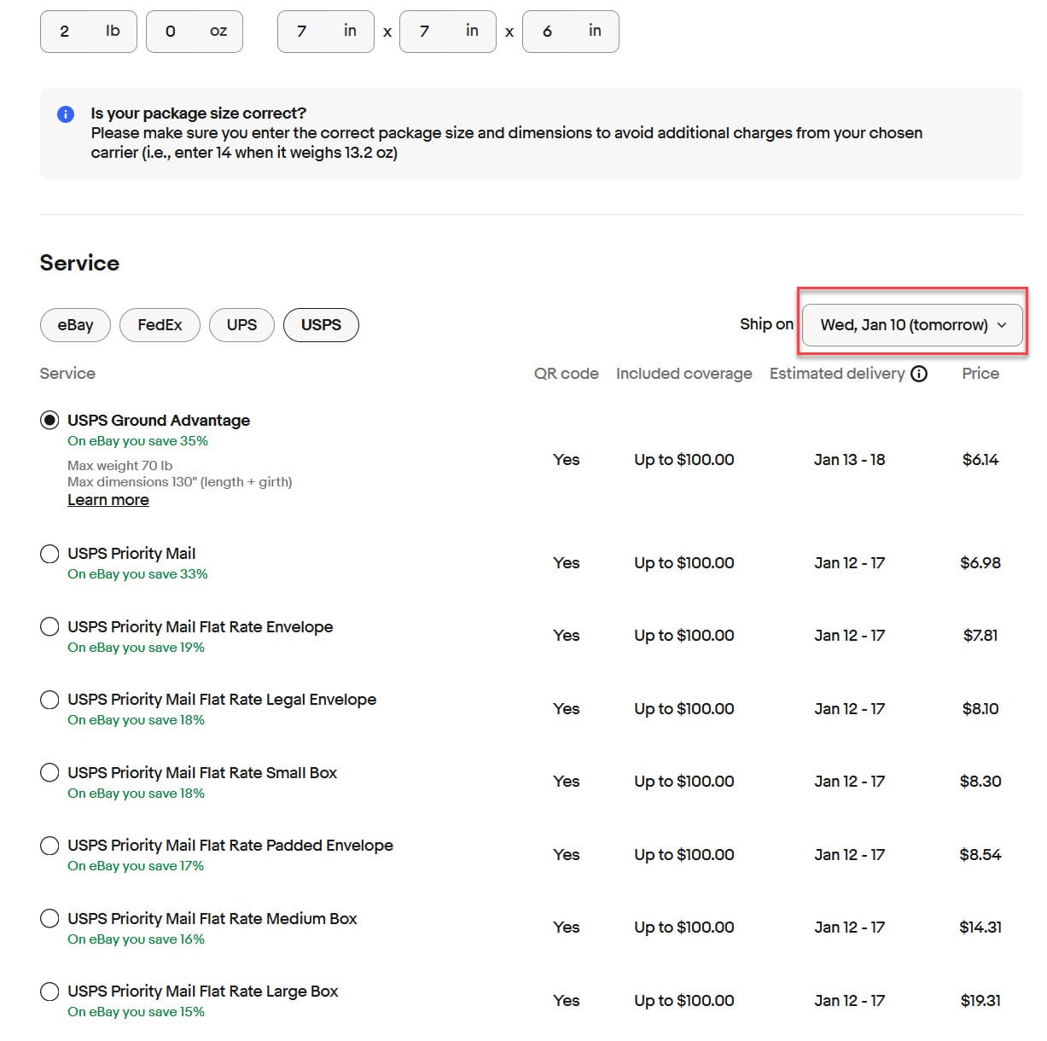Click the QR code Yes for Medium Box
This screenshot has height=1041, width=1047.
click(567, 928)
